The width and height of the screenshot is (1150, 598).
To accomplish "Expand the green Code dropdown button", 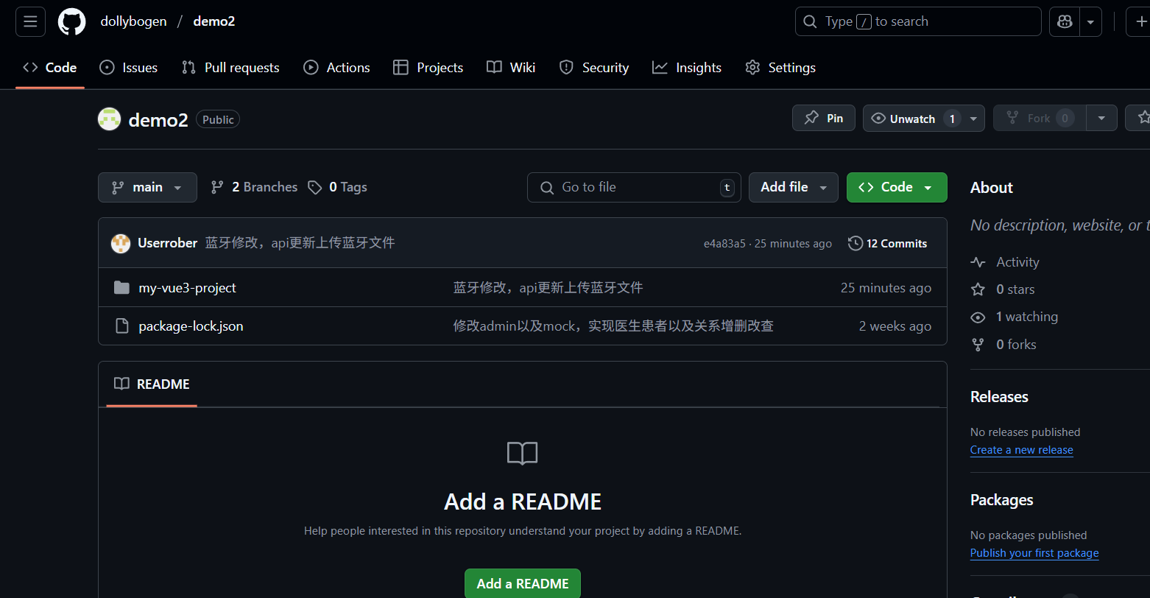I will tap(896, 188).
